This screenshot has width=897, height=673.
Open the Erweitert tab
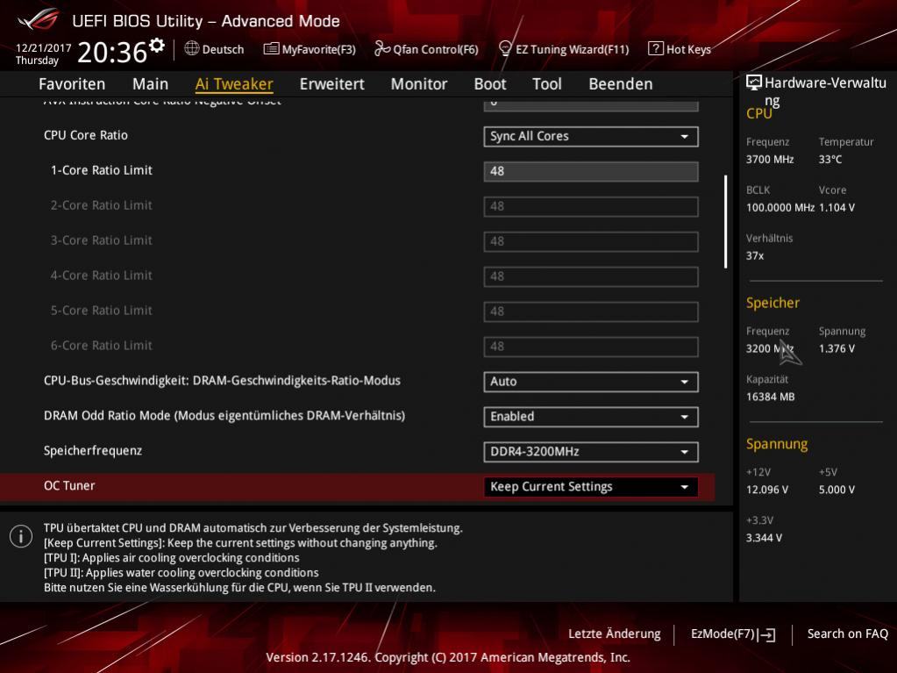click(x=331, y=84)
